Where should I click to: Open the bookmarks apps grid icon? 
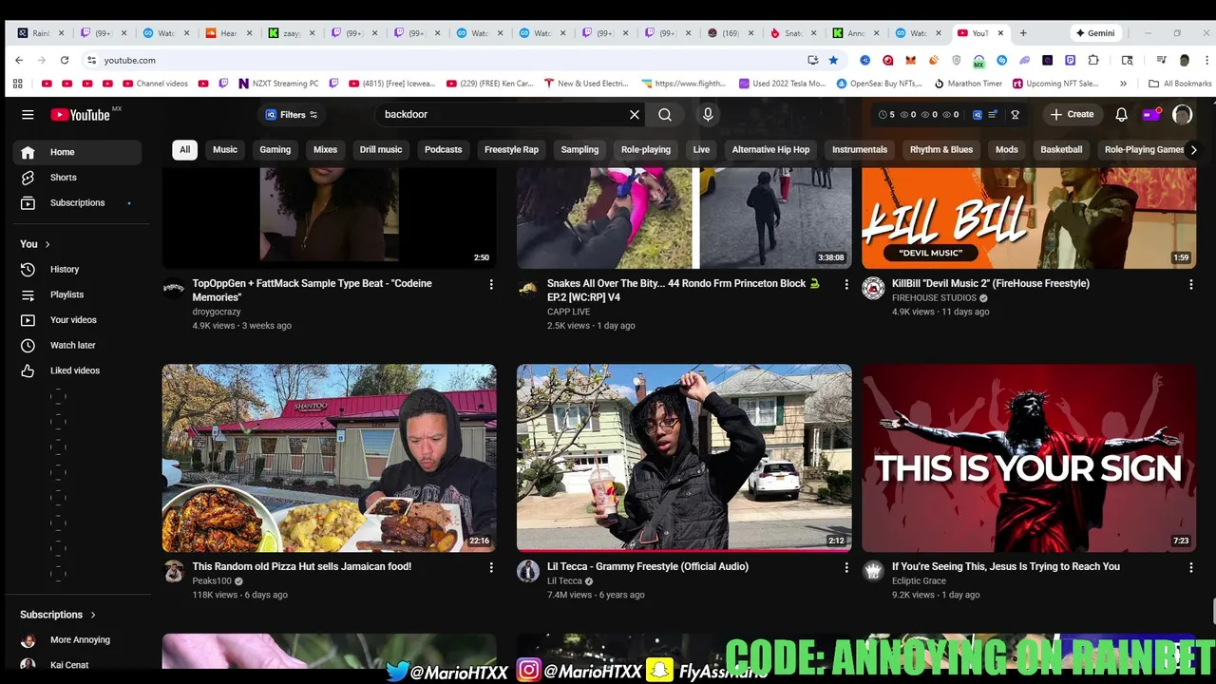click(x=17, y=84)
